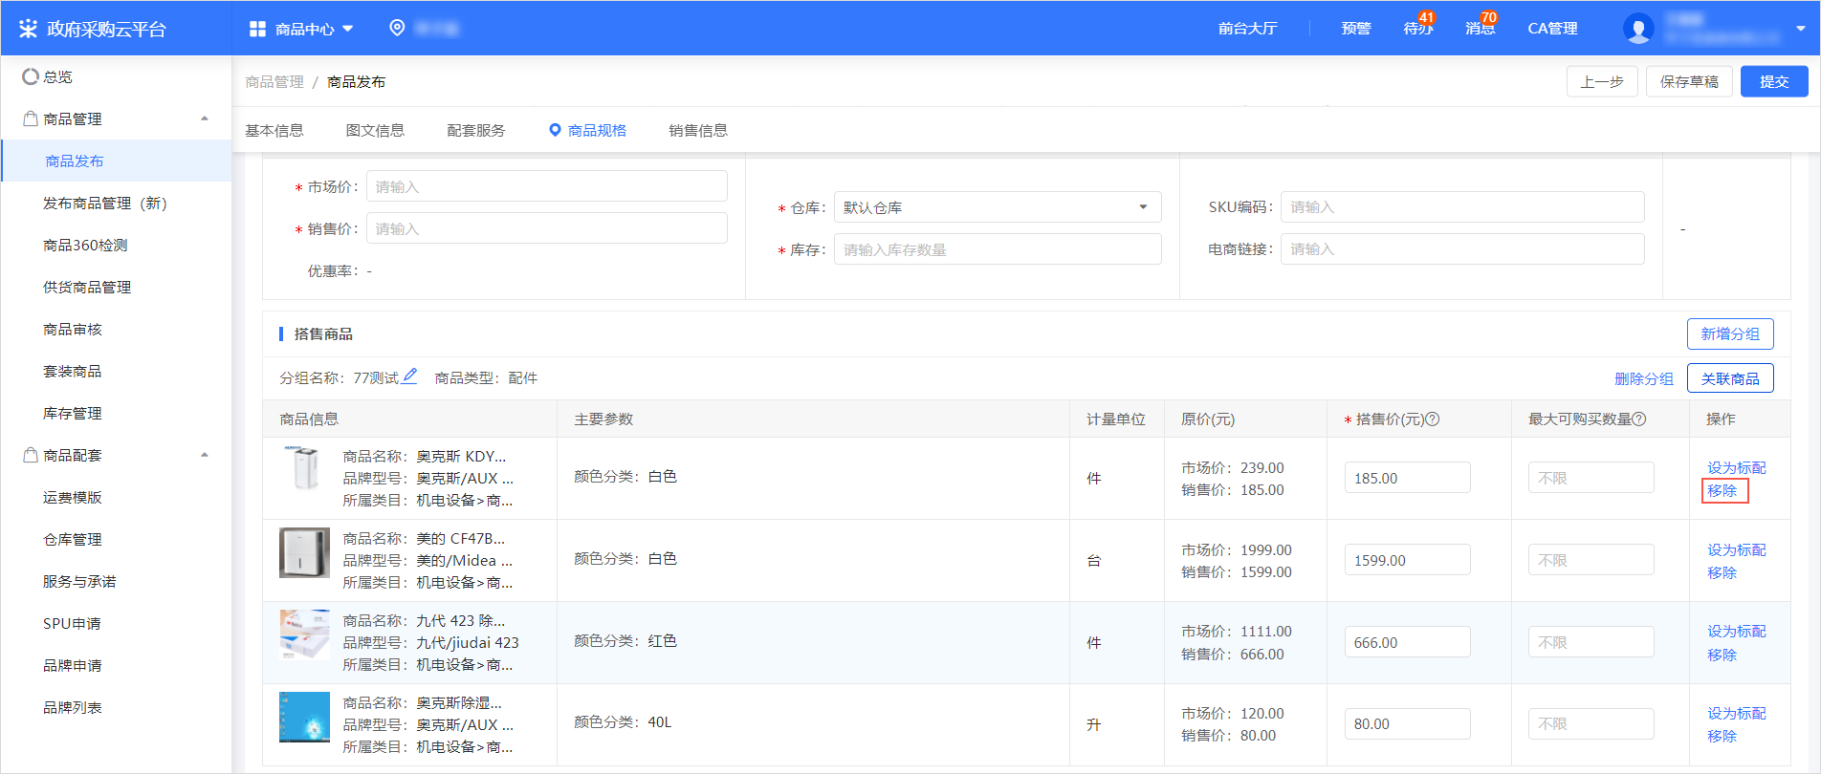Click the 关联商品 button
Viewport: 1821px width, 774px height.
click(x=1730, y=378)
